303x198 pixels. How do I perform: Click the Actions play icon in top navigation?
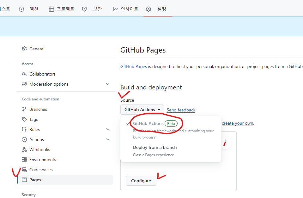tap(21, 9)
